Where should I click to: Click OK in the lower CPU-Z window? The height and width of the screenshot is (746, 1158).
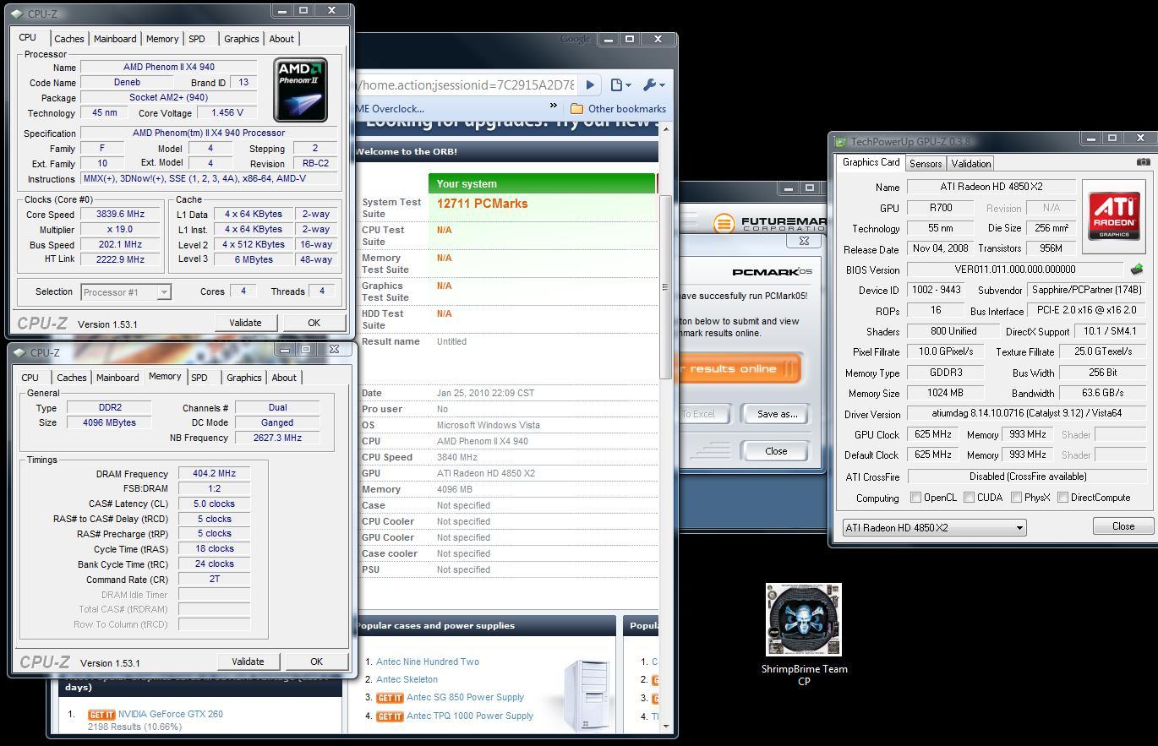[316, 662]
